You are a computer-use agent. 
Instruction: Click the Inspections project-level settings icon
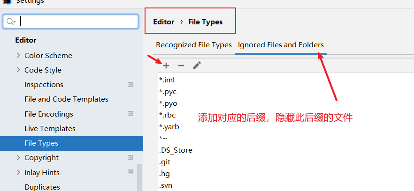point(130,84)
